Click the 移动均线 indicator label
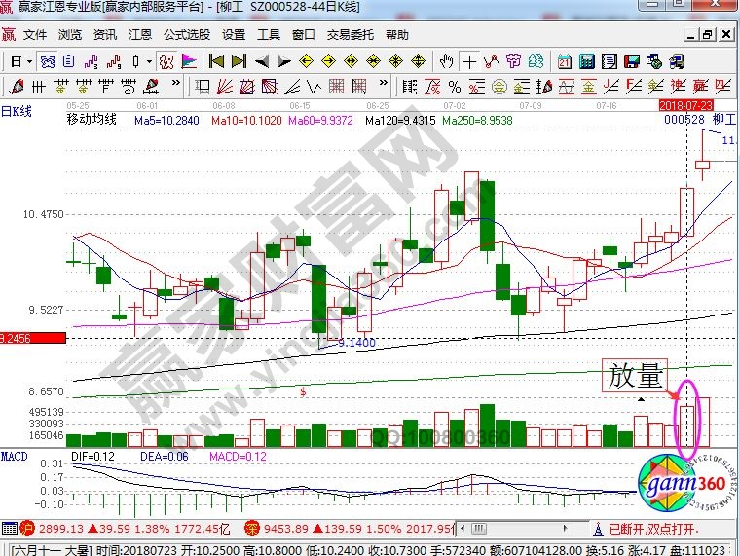This screenshot has width=740, height=556. tap(91, 120)
